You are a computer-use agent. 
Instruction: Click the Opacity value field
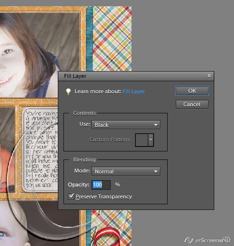click(x=101, y=185)
